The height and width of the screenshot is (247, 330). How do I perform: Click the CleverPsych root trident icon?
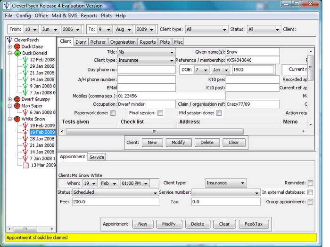tap(9, 40)
